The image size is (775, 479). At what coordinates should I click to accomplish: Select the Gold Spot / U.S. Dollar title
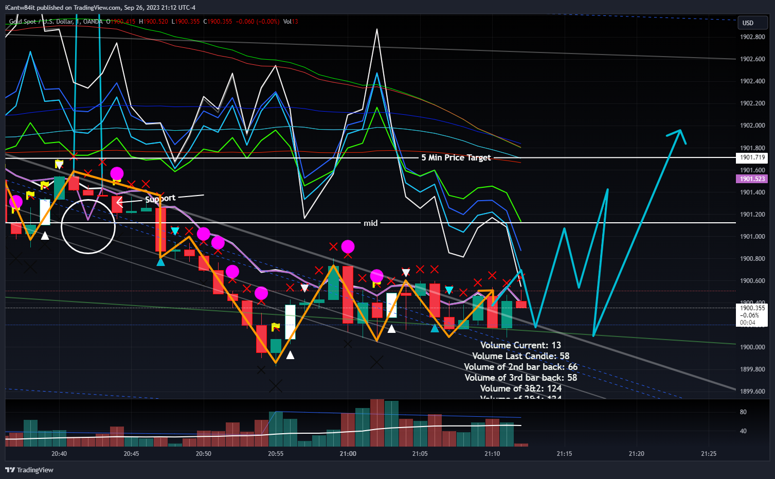(x=56, y=22)
